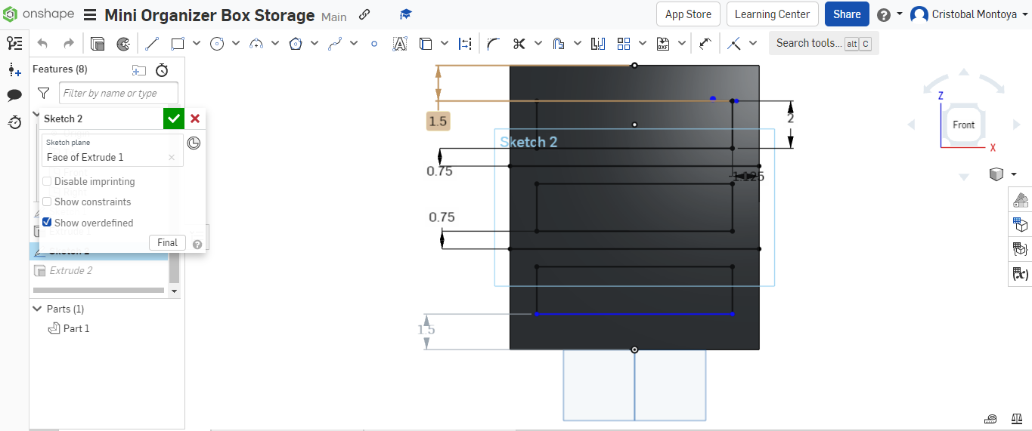The width and height of the screenshot is (1032, 431).
Task: Click the filter funnel icon
Action: pyautogui.click(x=43, y=93)
